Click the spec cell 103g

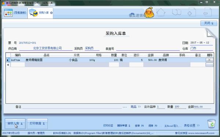pos(99,60)
